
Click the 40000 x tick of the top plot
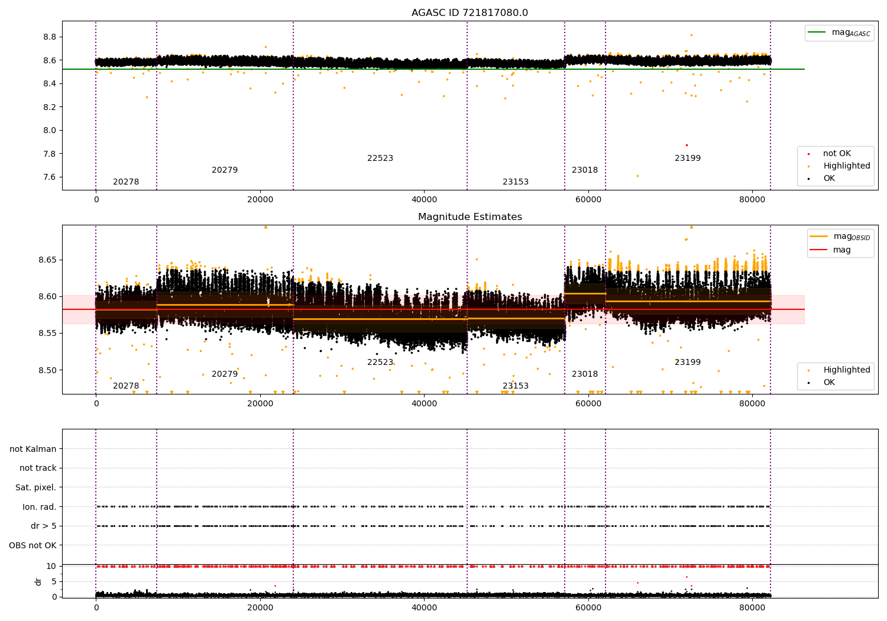(x=424, y=200)
